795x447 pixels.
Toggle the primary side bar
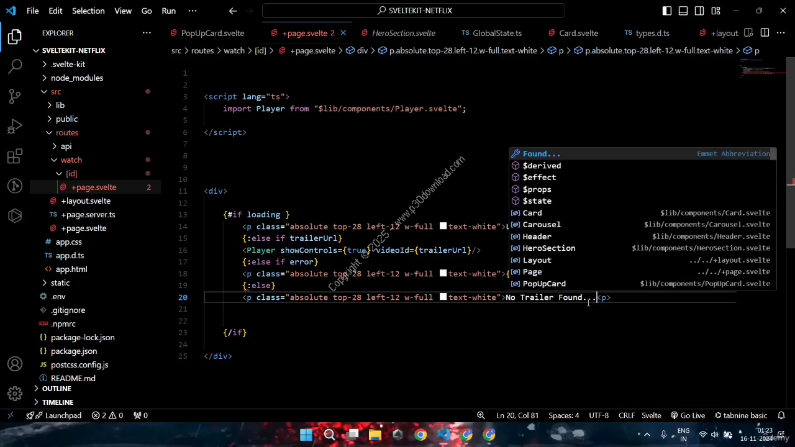(667, 11)
